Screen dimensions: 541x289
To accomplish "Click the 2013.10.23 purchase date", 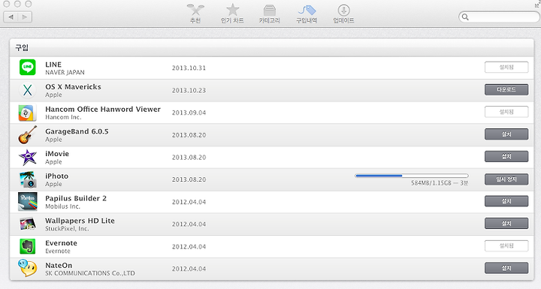I will 189,90.
